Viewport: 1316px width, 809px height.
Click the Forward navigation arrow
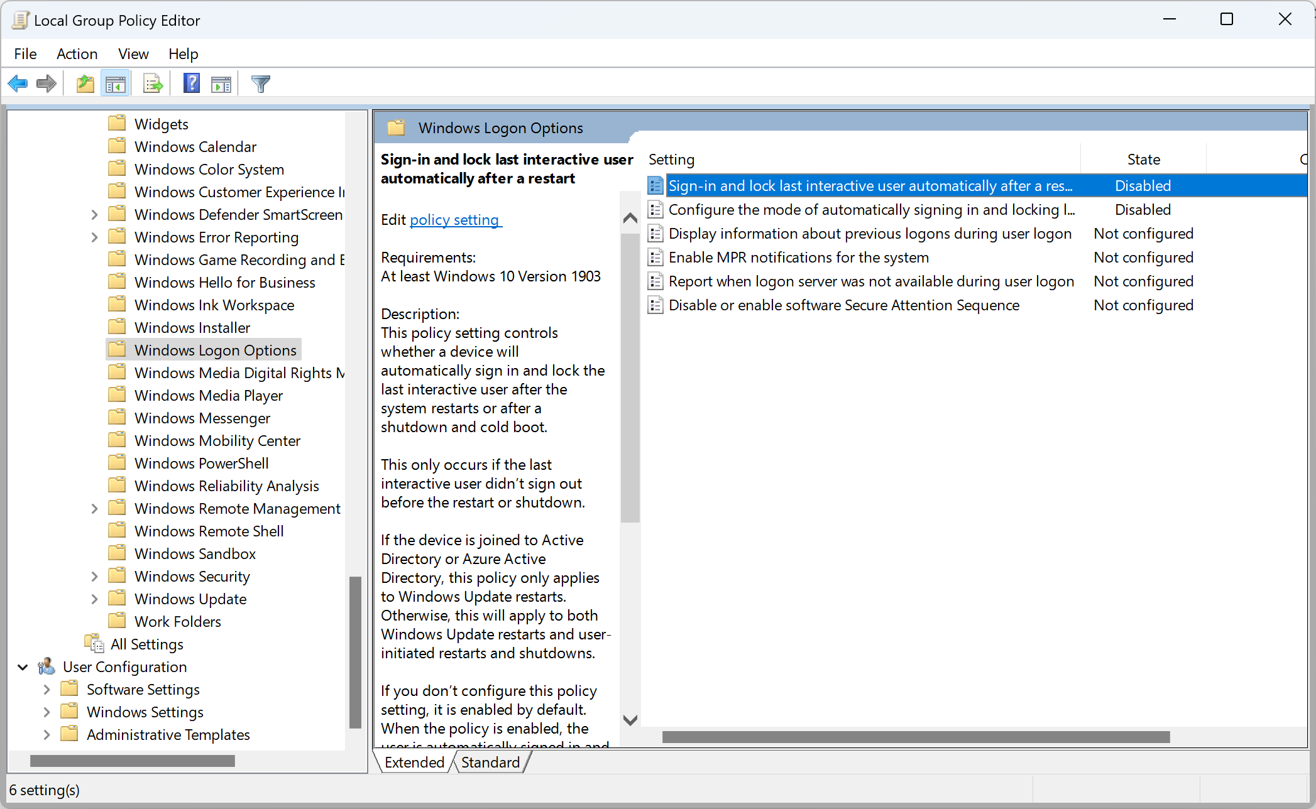[x=45, y=83]
